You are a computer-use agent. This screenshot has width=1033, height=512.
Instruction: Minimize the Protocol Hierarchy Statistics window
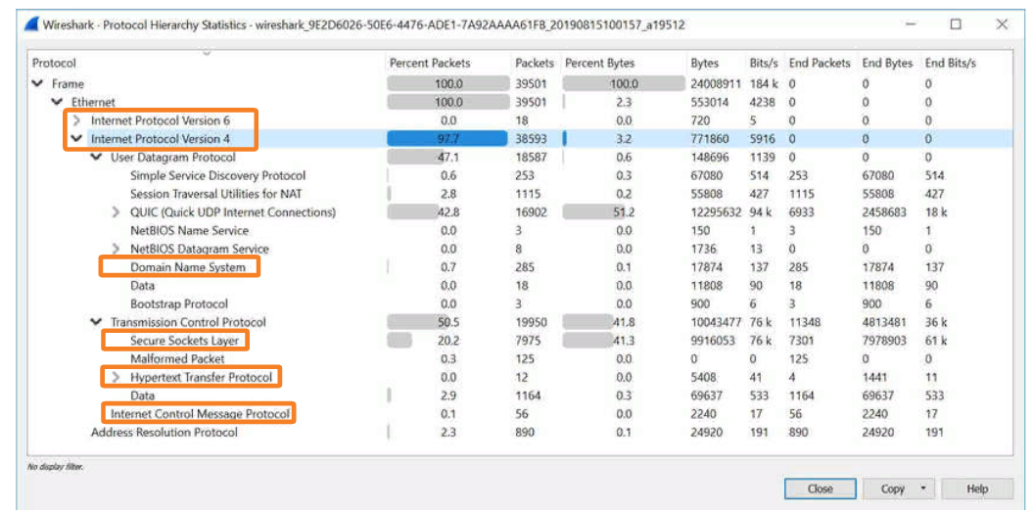(912, 24)
